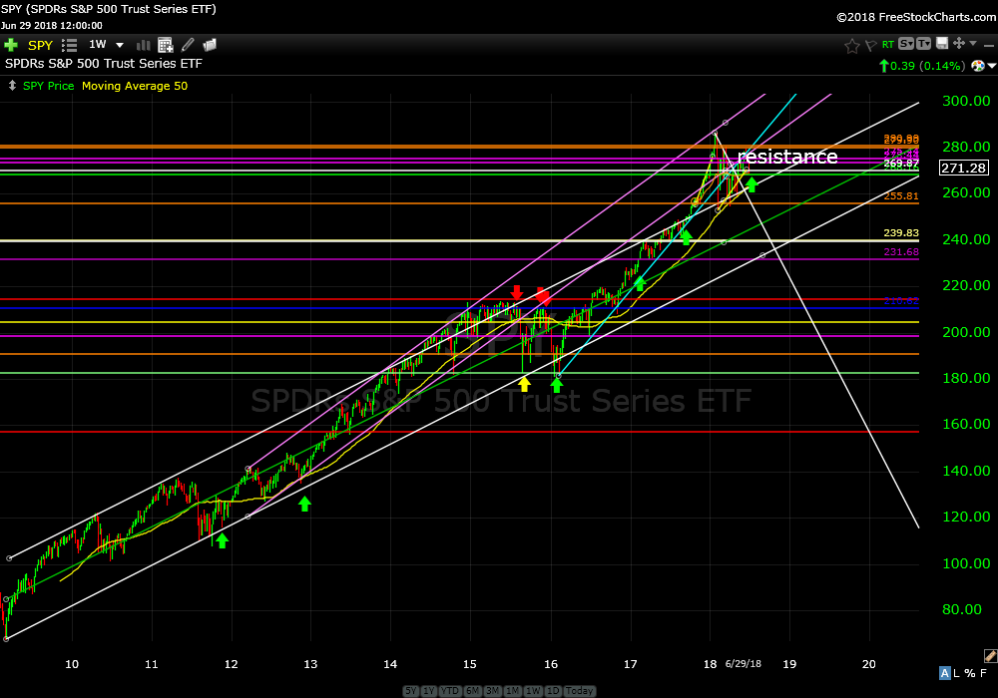Toggle arithmetic scale with the A button
Viewport: 998px width, 698px height.
(944, 674)
